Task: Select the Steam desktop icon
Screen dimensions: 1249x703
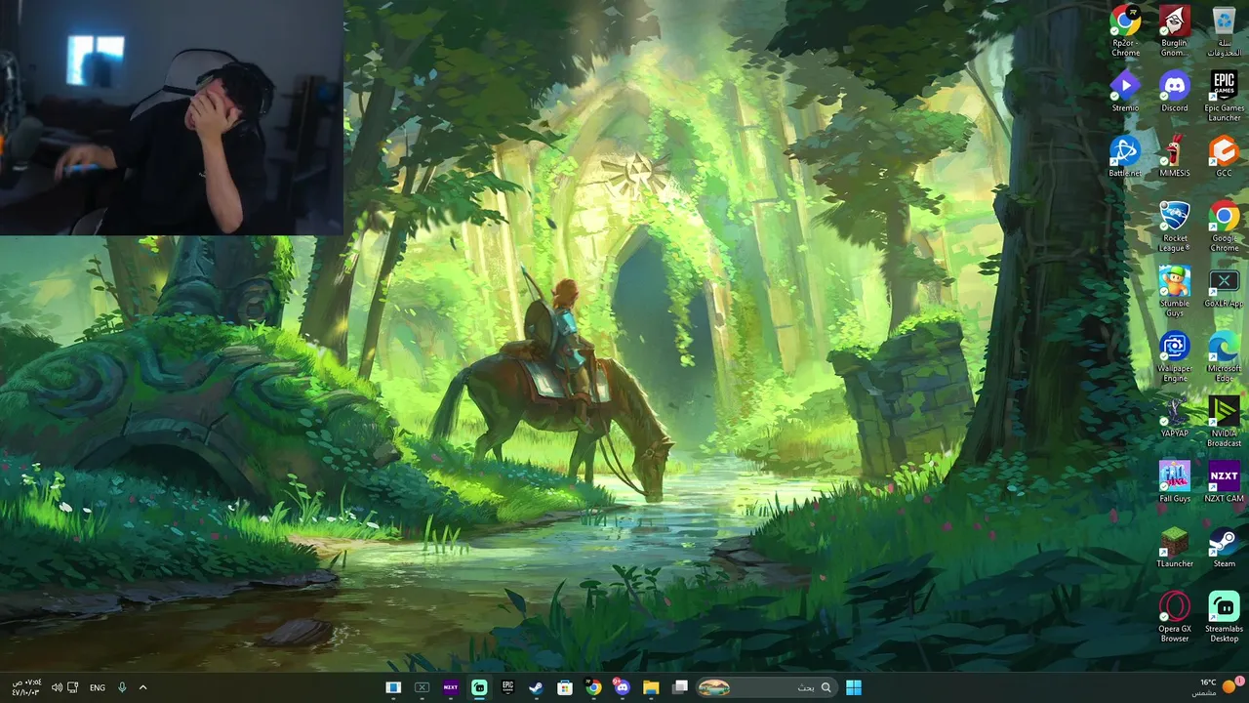Action: pyautogui.click(x=1225, y=548)
